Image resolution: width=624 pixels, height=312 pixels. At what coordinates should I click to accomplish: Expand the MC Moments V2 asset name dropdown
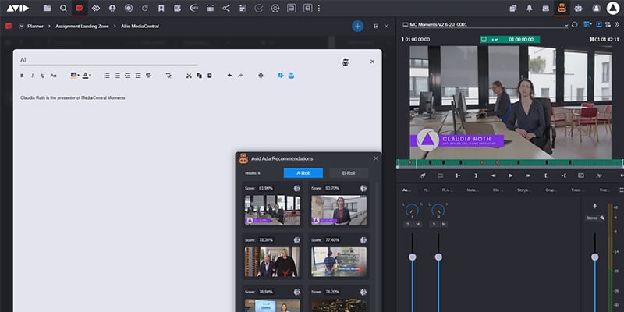point(566,25)
